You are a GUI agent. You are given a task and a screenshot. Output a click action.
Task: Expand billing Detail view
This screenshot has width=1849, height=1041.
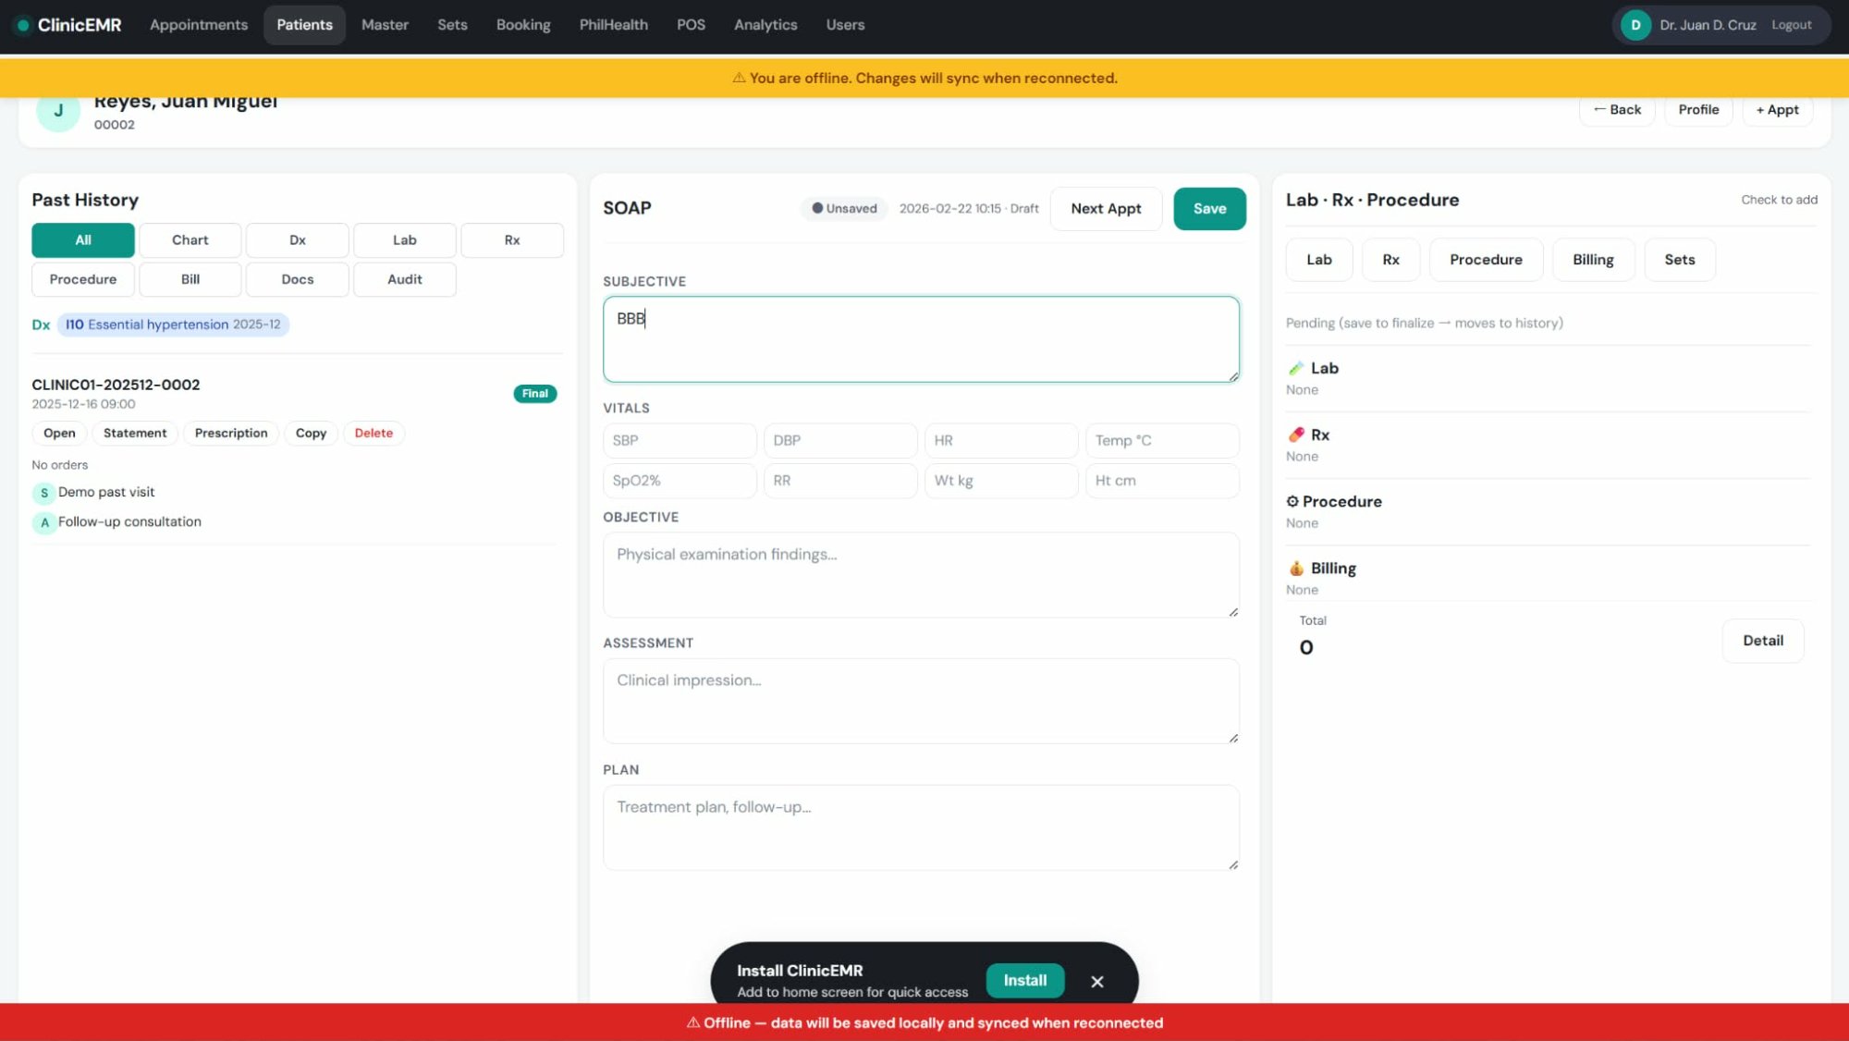(1762, 641)
